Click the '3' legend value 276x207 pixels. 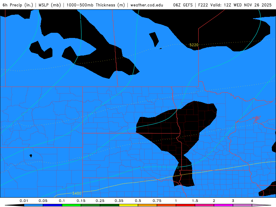pyautogui.click(x=233, y=201)
